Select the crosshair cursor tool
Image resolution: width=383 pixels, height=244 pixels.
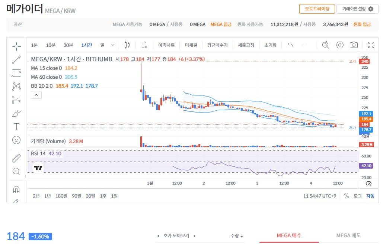[16, 46]
